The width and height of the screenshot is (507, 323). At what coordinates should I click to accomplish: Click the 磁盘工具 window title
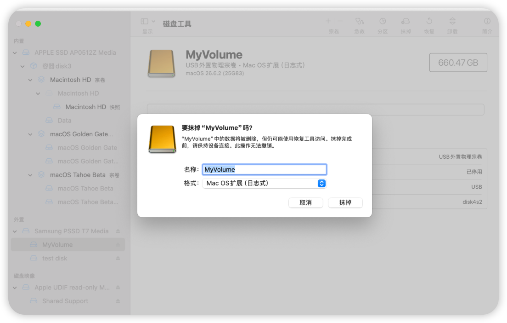177,23
